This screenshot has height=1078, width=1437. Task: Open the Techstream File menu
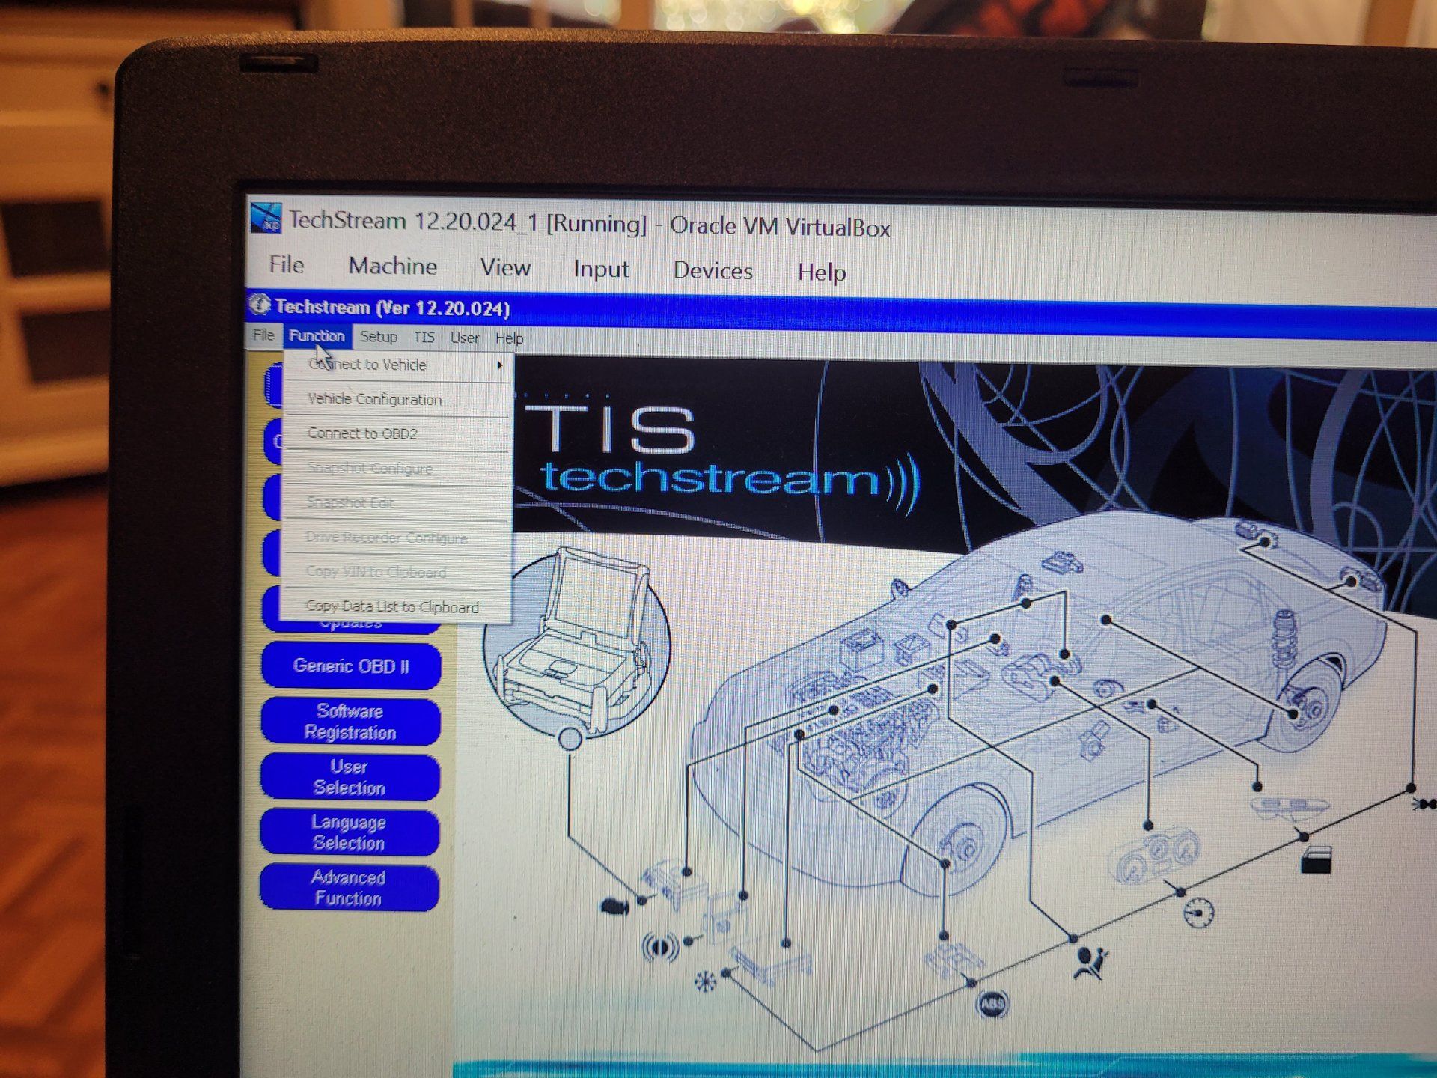click(263, 335)
